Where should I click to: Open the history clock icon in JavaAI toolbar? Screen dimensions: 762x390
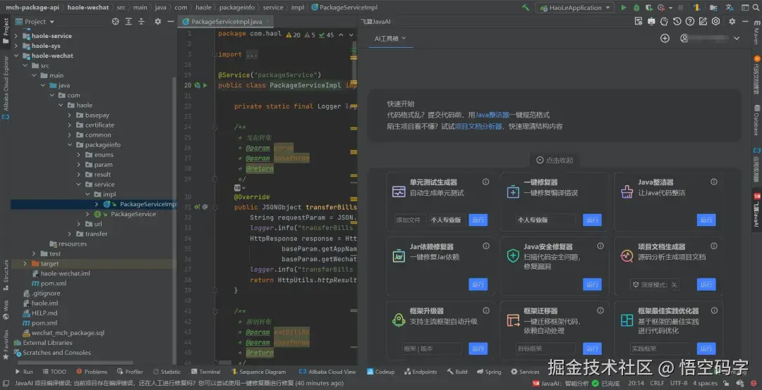point(677,21)
